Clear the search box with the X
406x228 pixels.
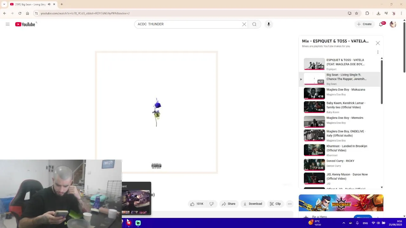click(244, 24)
